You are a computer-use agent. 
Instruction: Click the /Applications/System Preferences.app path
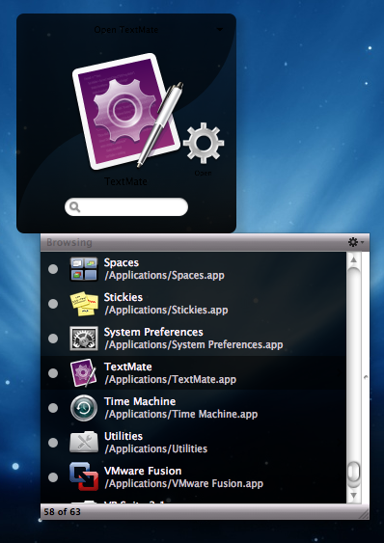[x=194, y=345]
